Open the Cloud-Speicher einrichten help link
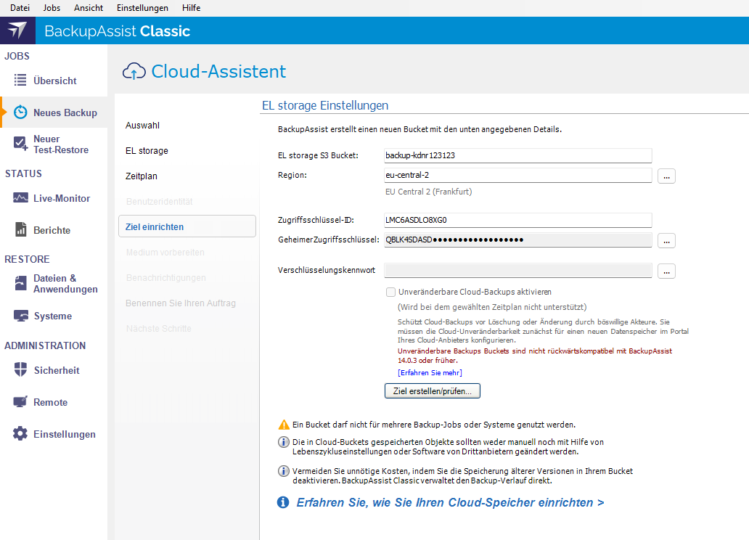 click(450, 502)
